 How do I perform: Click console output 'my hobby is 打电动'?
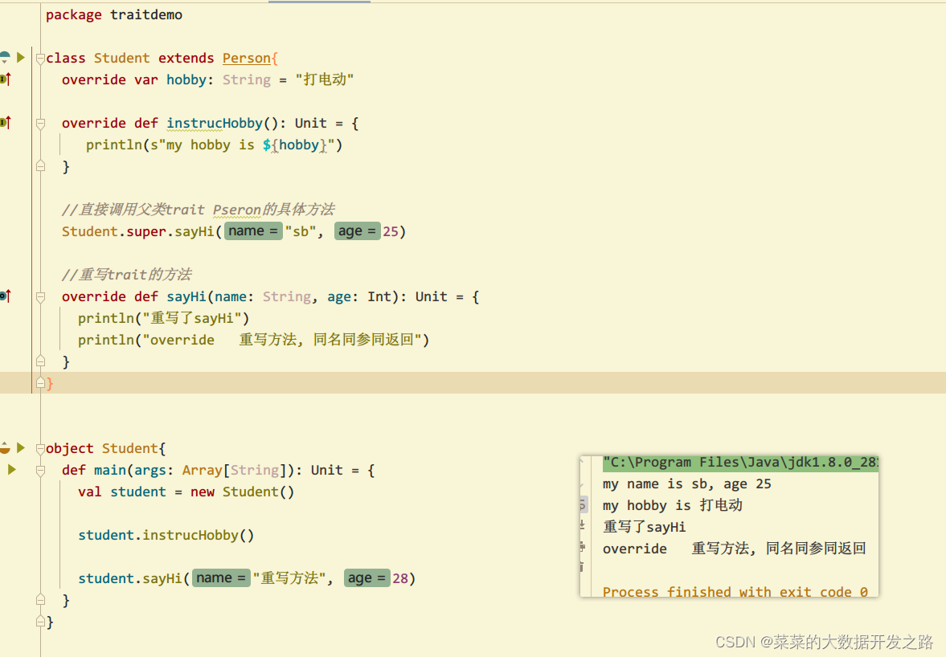(x=672, y=505)
